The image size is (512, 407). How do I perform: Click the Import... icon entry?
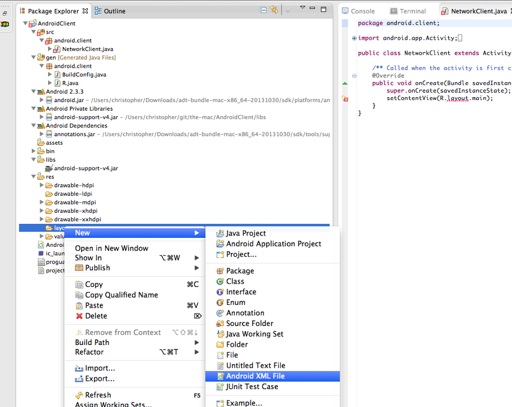(135, 368)
